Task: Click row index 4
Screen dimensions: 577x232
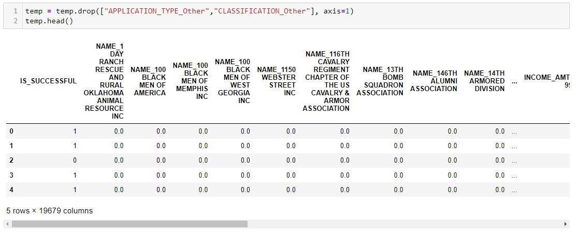Action: (x=11, y=190)
